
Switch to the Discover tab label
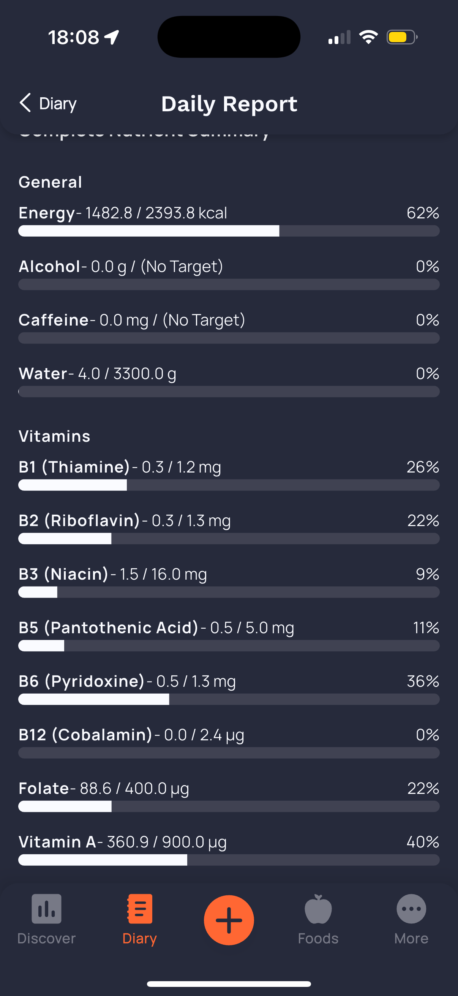pyautogui.click(x=46, y=938)
